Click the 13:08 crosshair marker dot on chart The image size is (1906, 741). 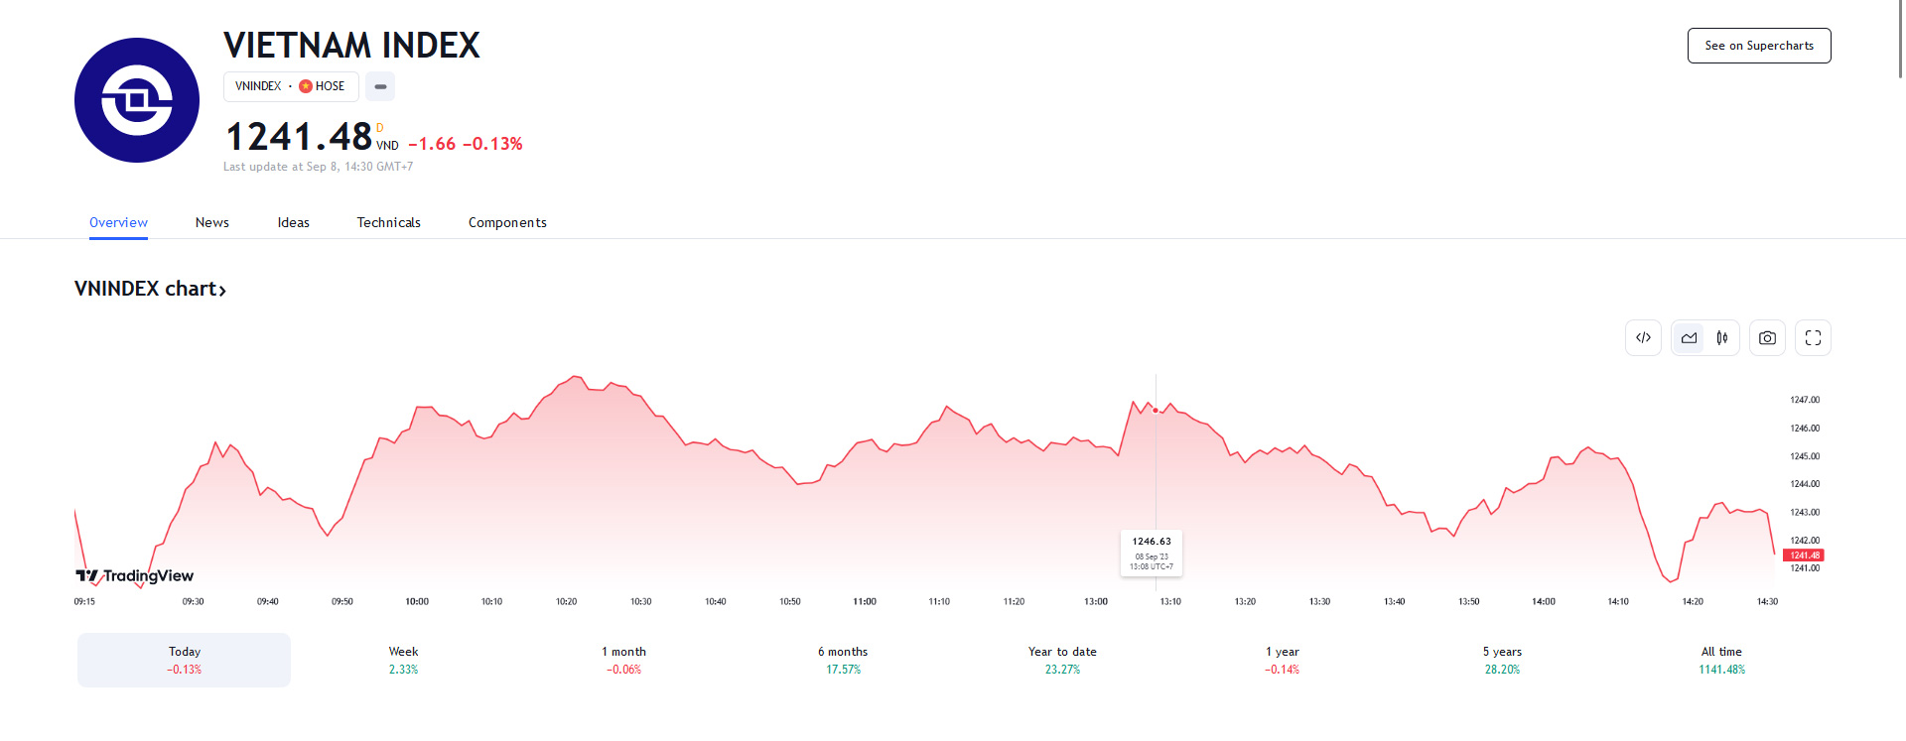pyautogui.click(x=1156, y=410)
